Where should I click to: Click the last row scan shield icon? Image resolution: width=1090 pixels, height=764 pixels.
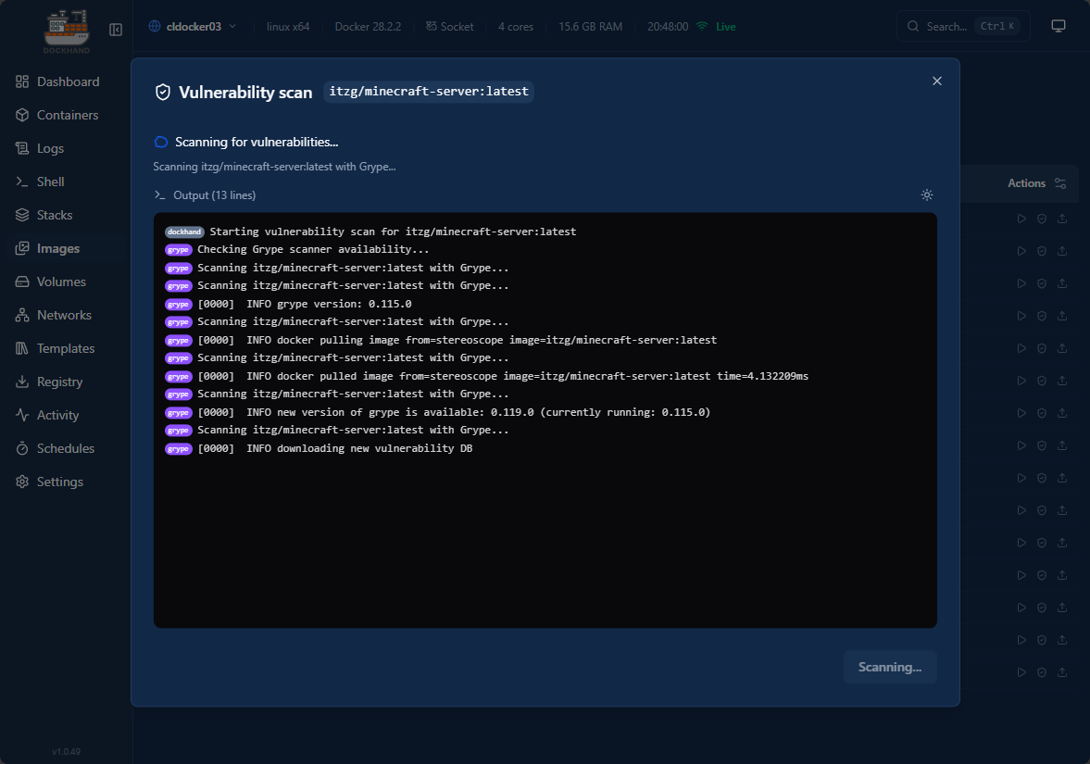coord(1041,672)
